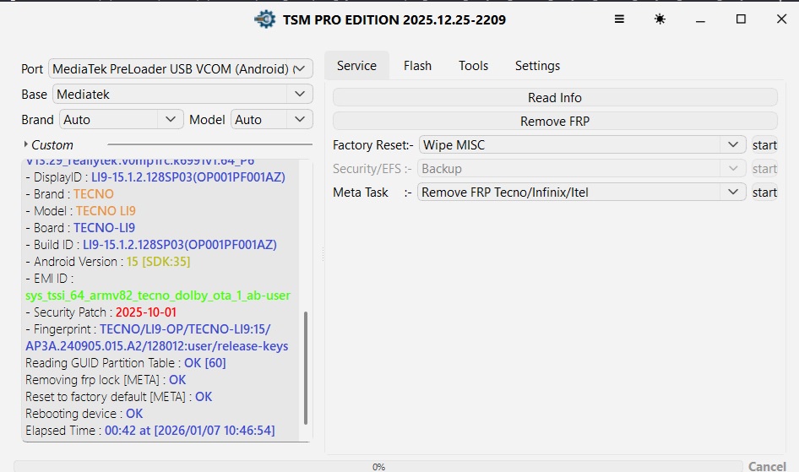Switch to the Settings tab
Viewport: 799px width, 472px height.
tap(537, 66)
